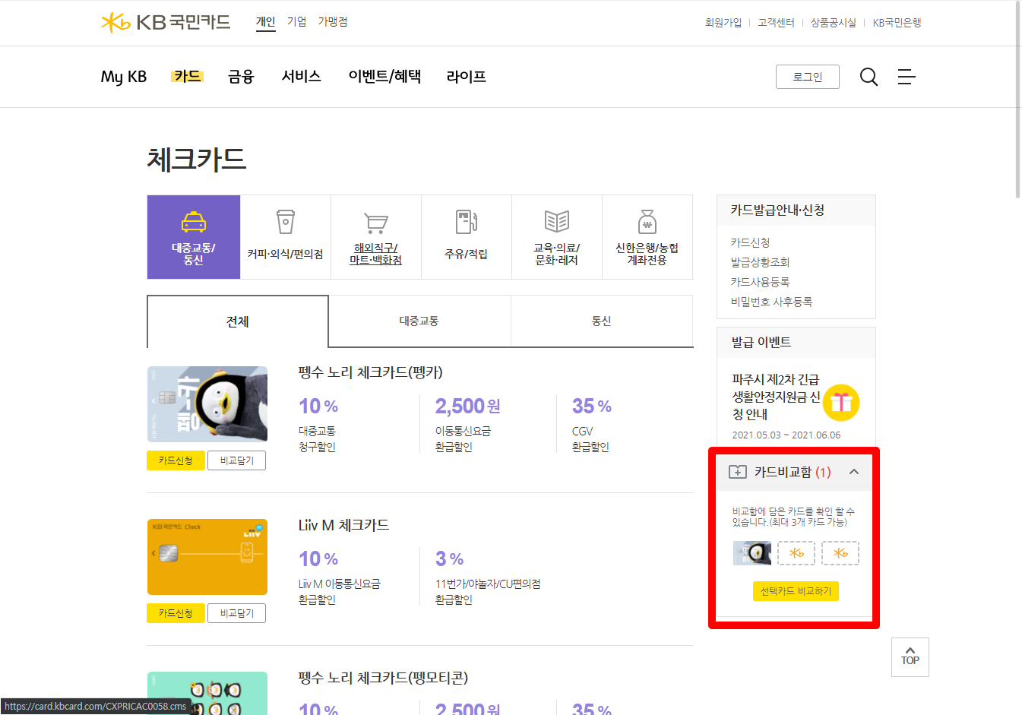The width and height of the screenshot is (1022, 715).
Task: Open the 파주시 제2차 긴급 생활안정지원금 event
Action: pos(776,397)
